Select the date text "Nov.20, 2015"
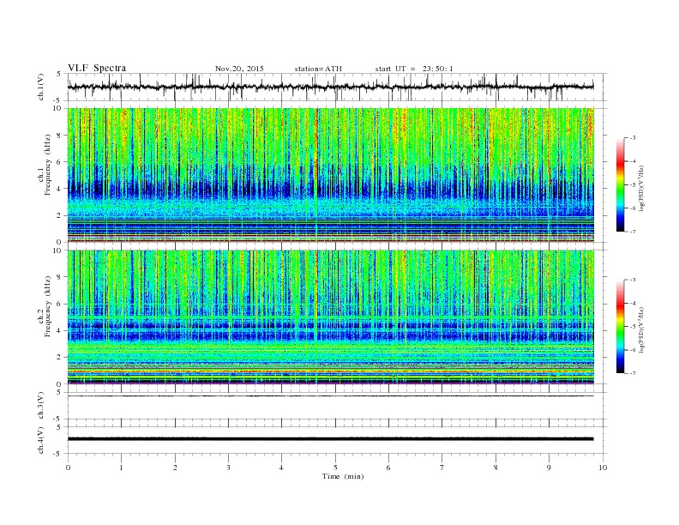The height and width of the screenshot is (525, 679). click(239, 69)
